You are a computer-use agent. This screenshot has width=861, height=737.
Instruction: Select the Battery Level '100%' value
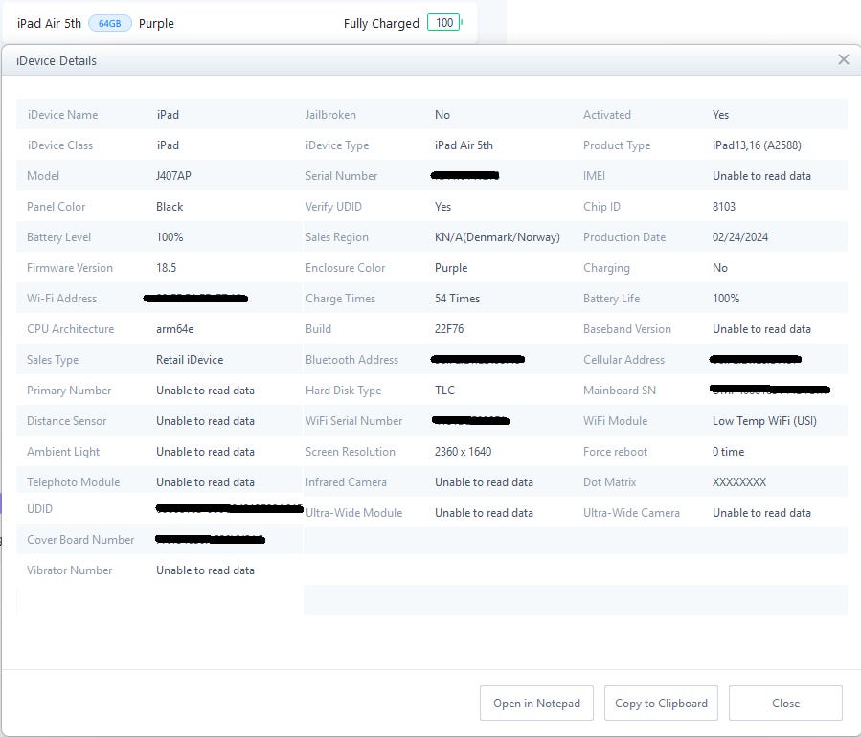tap(170, 237)
